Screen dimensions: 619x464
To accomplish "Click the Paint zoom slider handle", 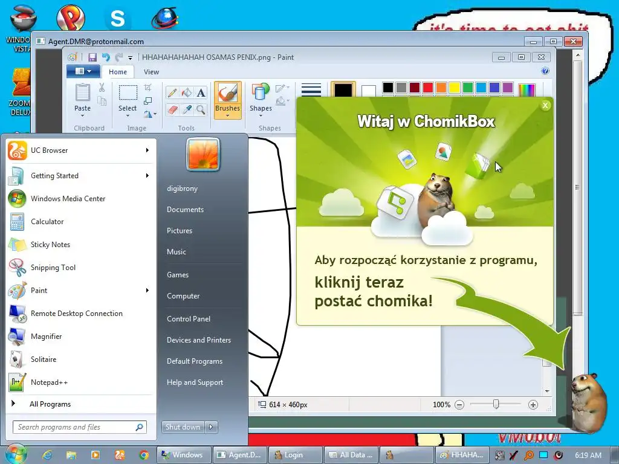I will coord(496,404).
